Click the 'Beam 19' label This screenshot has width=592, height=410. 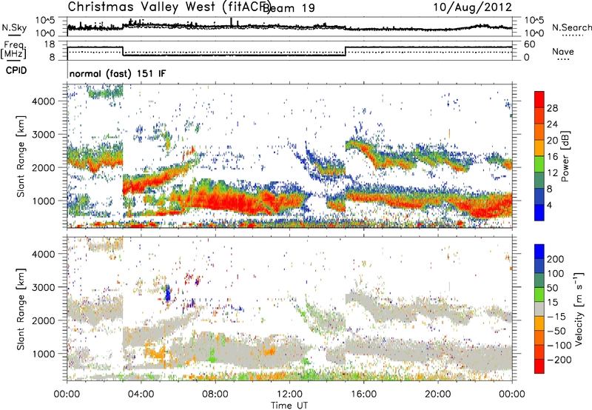point(289,8)
